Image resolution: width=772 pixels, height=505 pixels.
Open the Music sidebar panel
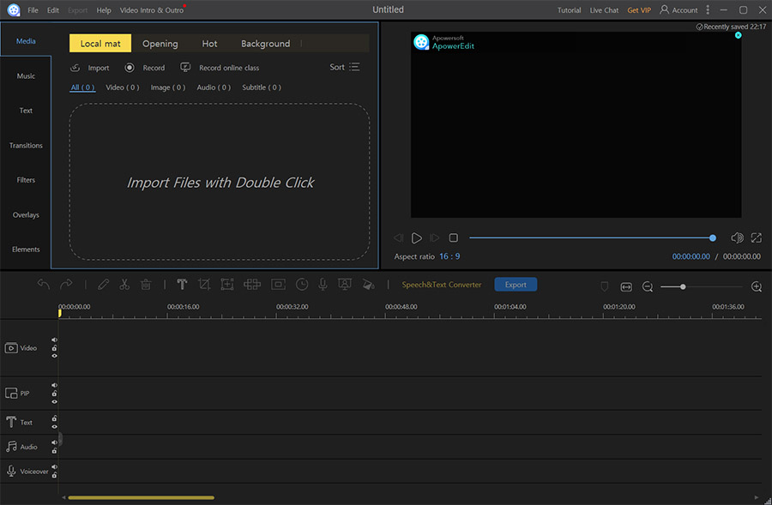(26, 75)
